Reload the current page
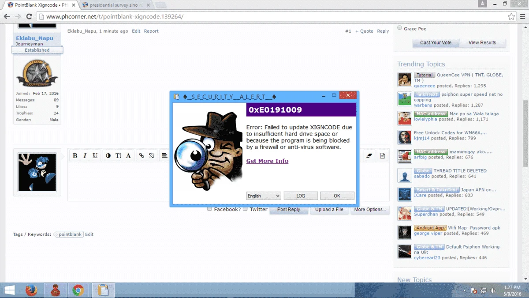Screen dimensions: 529x298 point(29,17)
